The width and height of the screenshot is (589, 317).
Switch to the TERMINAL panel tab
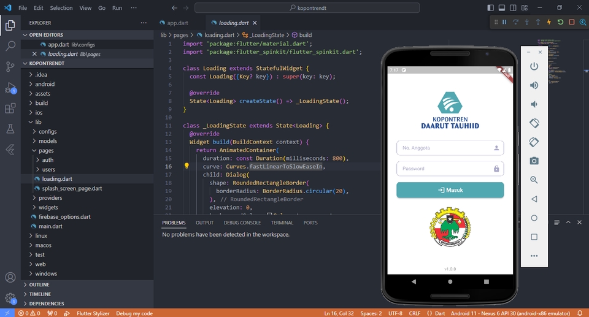click(x=282, y=223)
